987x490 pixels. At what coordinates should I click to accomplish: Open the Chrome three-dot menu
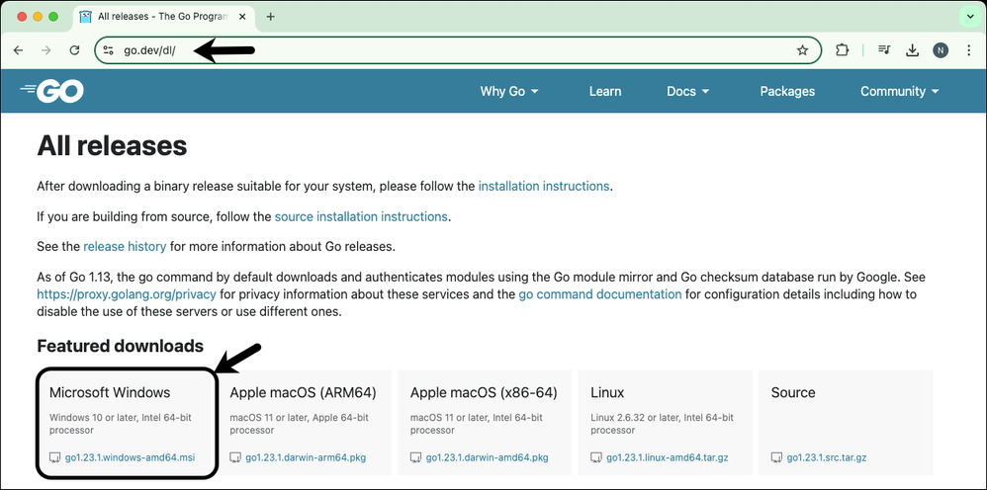[x=967, y=50]
